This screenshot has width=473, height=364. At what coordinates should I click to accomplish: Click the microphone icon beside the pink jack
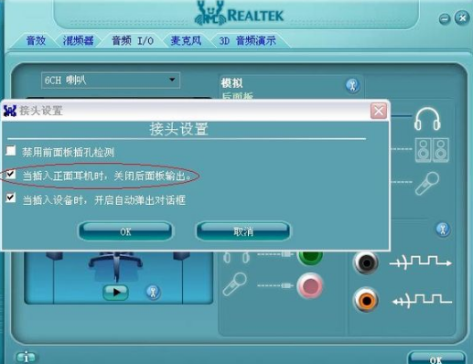(234, 284)
